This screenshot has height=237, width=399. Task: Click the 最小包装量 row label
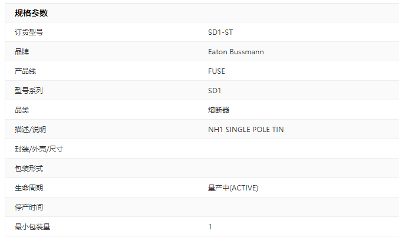click(32, 226)
